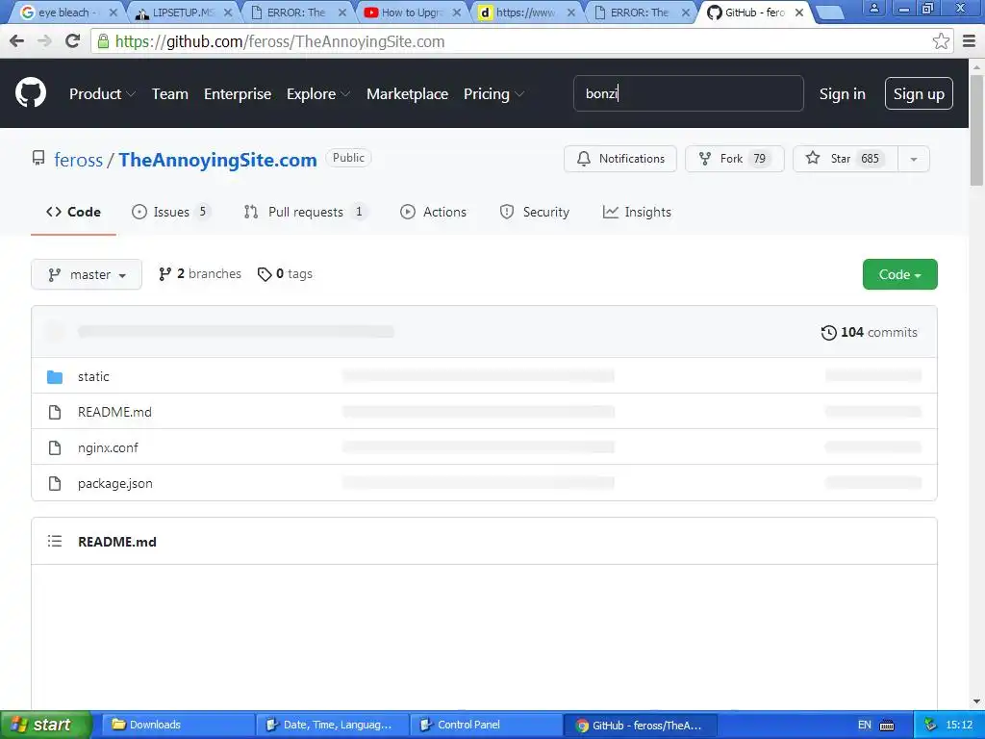Open the Star button dropdown arrow
This screenshot has height=739, width=985.
[x=914, y=159]
